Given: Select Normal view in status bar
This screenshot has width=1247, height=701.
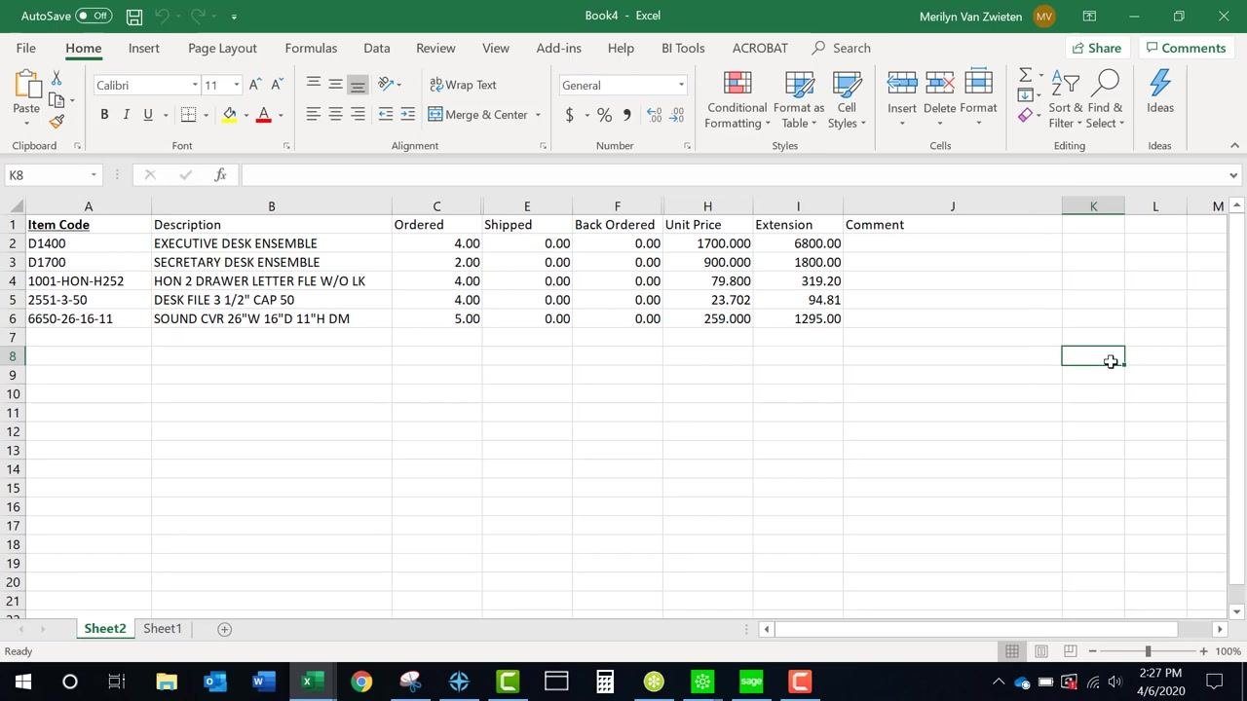Looking at the screenshot, I should tap(1012, 651).
